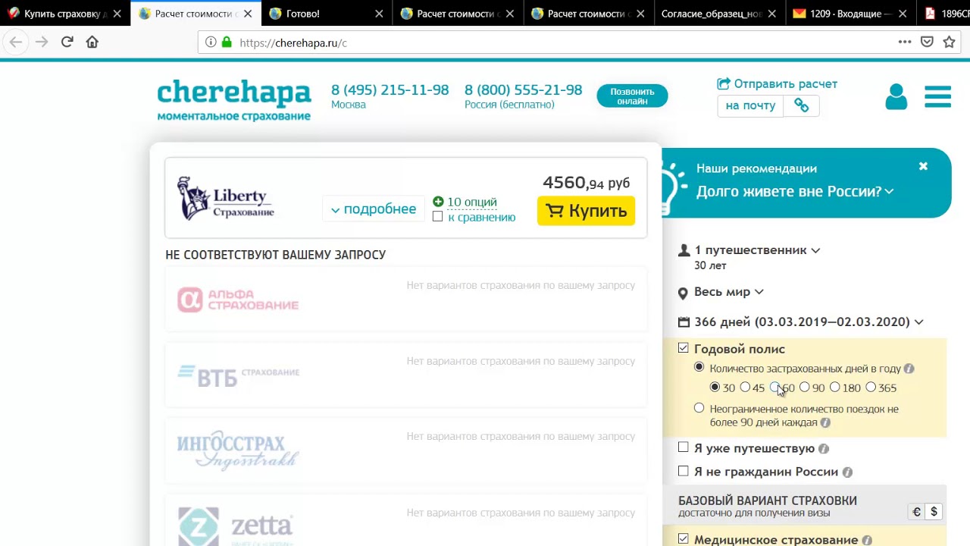970x546 pixels.
Task: Click info icon after 90 дней каждая
Action: [x=825, y=422]
